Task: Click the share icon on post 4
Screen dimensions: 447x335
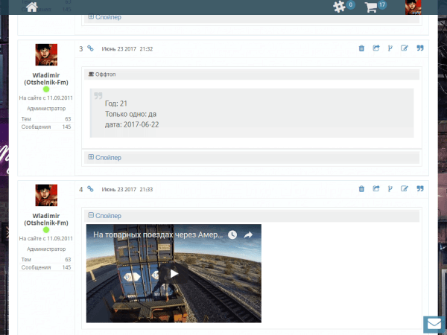Action: tap(376, 189)
